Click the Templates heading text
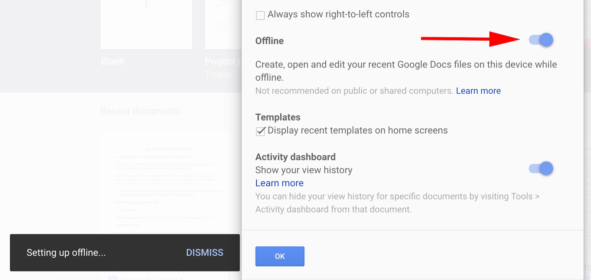 (x=278, y=117)
